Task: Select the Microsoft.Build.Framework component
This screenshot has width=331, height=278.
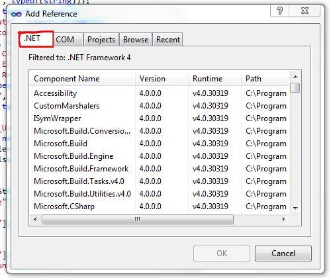Action: pos(81,169)
